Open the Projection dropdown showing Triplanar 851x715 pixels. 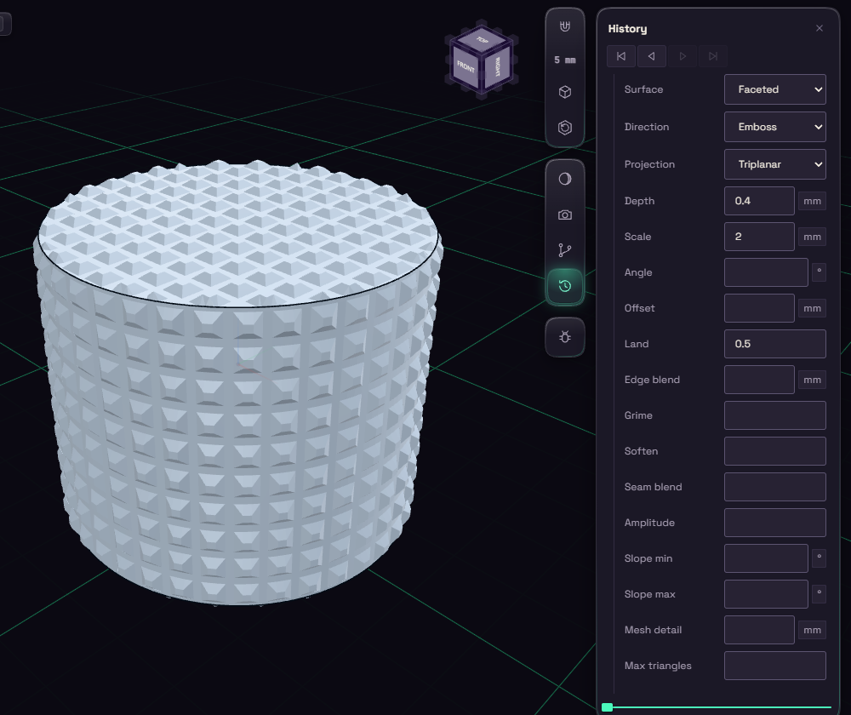point(775,164)
